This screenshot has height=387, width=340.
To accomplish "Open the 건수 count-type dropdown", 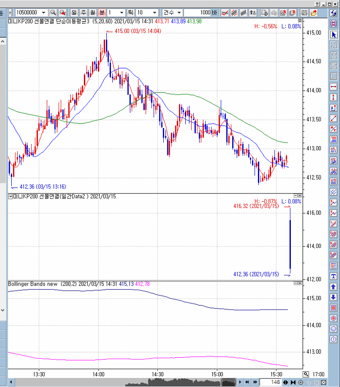I will [x=179, y=13].
